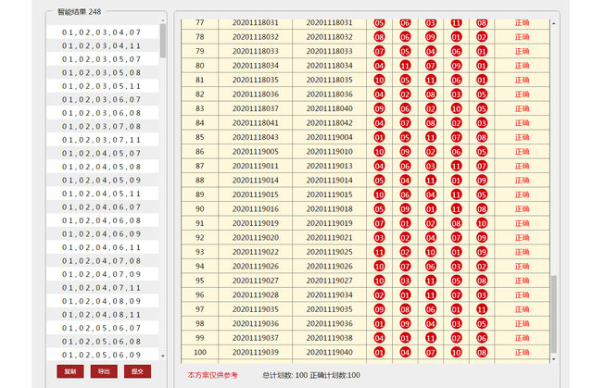This screenshot has height=388, width=593.
Task: Click end period 20201119021 in row 92
Action: pyautogui.click(x=330, y=238)
